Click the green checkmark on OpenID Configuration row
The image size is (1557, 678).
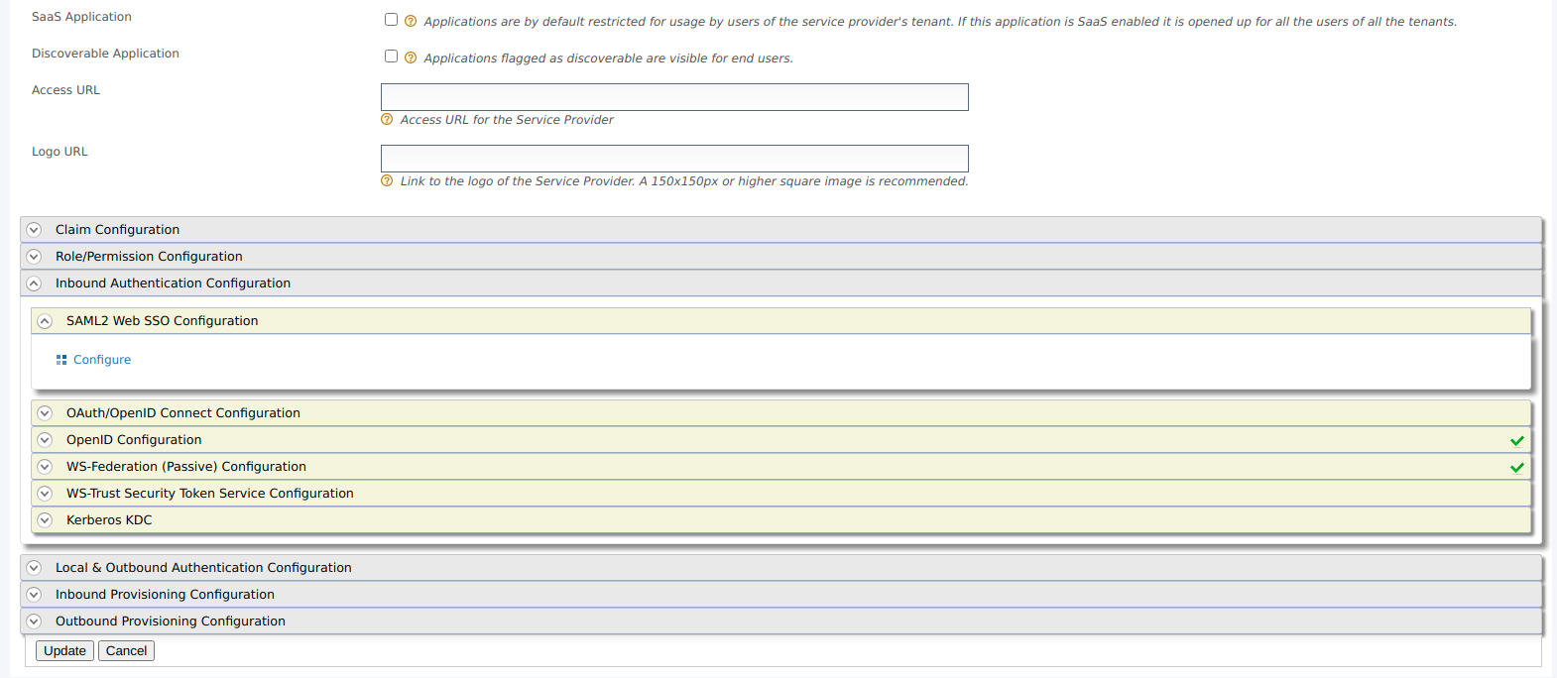[1515, 440]
